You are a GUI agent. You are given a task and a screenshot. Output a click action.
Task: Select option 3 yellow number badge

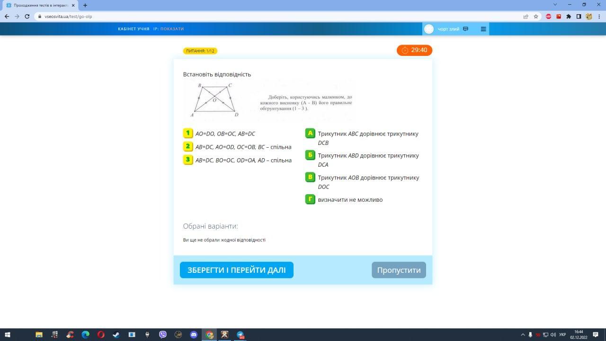[188, 160]
